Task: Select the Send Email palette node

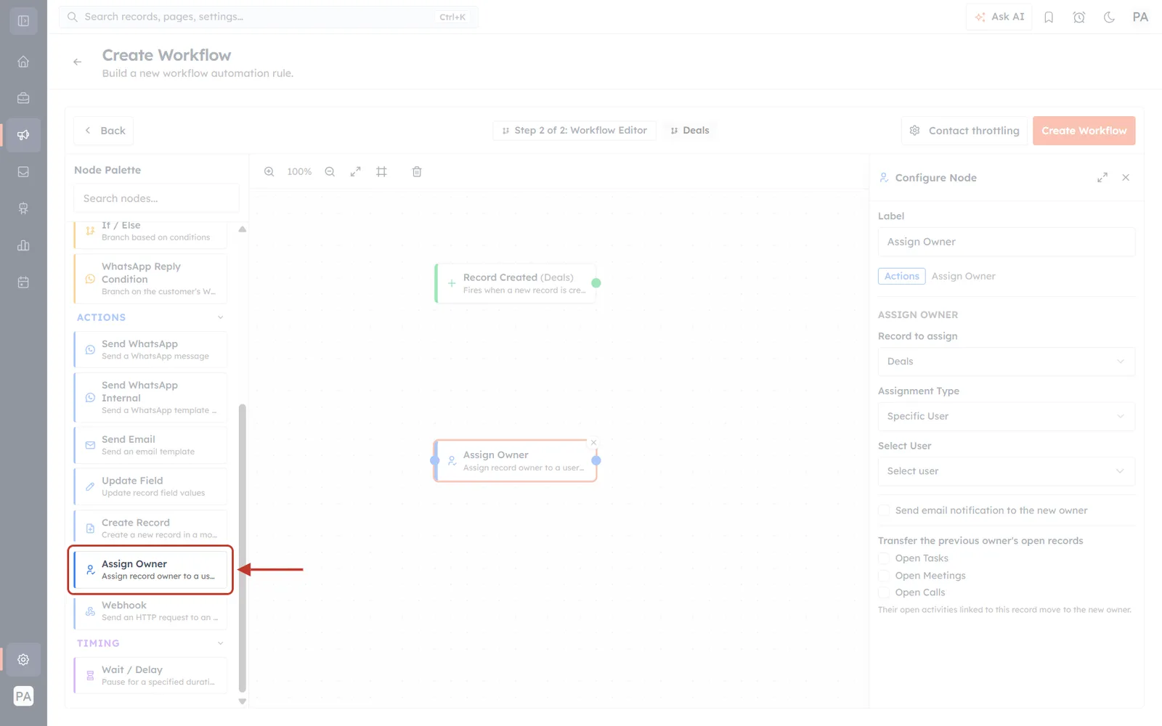Action: 150,445
